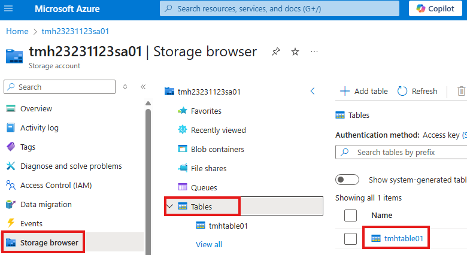Pin the Storage browser blade
Viewport: 467px width, 255px height.
[276, 52]
